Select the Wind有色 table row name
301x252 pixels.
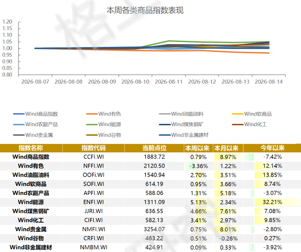(31, 166)
